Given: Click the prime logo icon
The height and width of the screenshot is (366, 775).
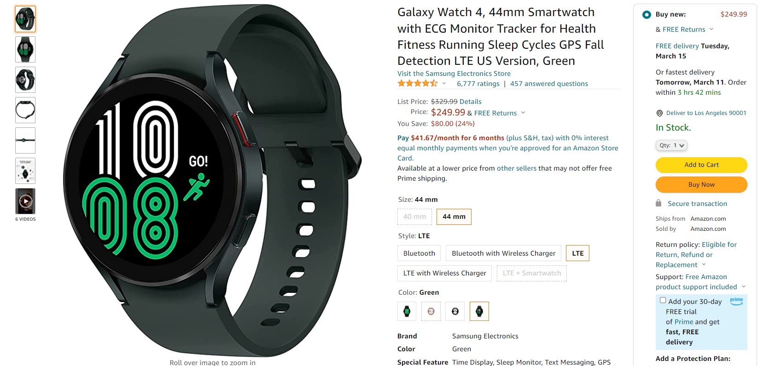Looking at the screenshot, I should click(x=736, y=301).
